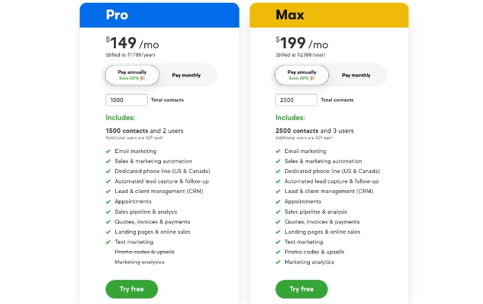
Task: Select Pay annually on Pro plan
Action: (132, 75)
